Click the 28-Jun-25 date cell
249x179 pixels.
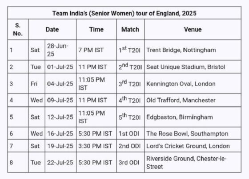(x=60, y=50)
